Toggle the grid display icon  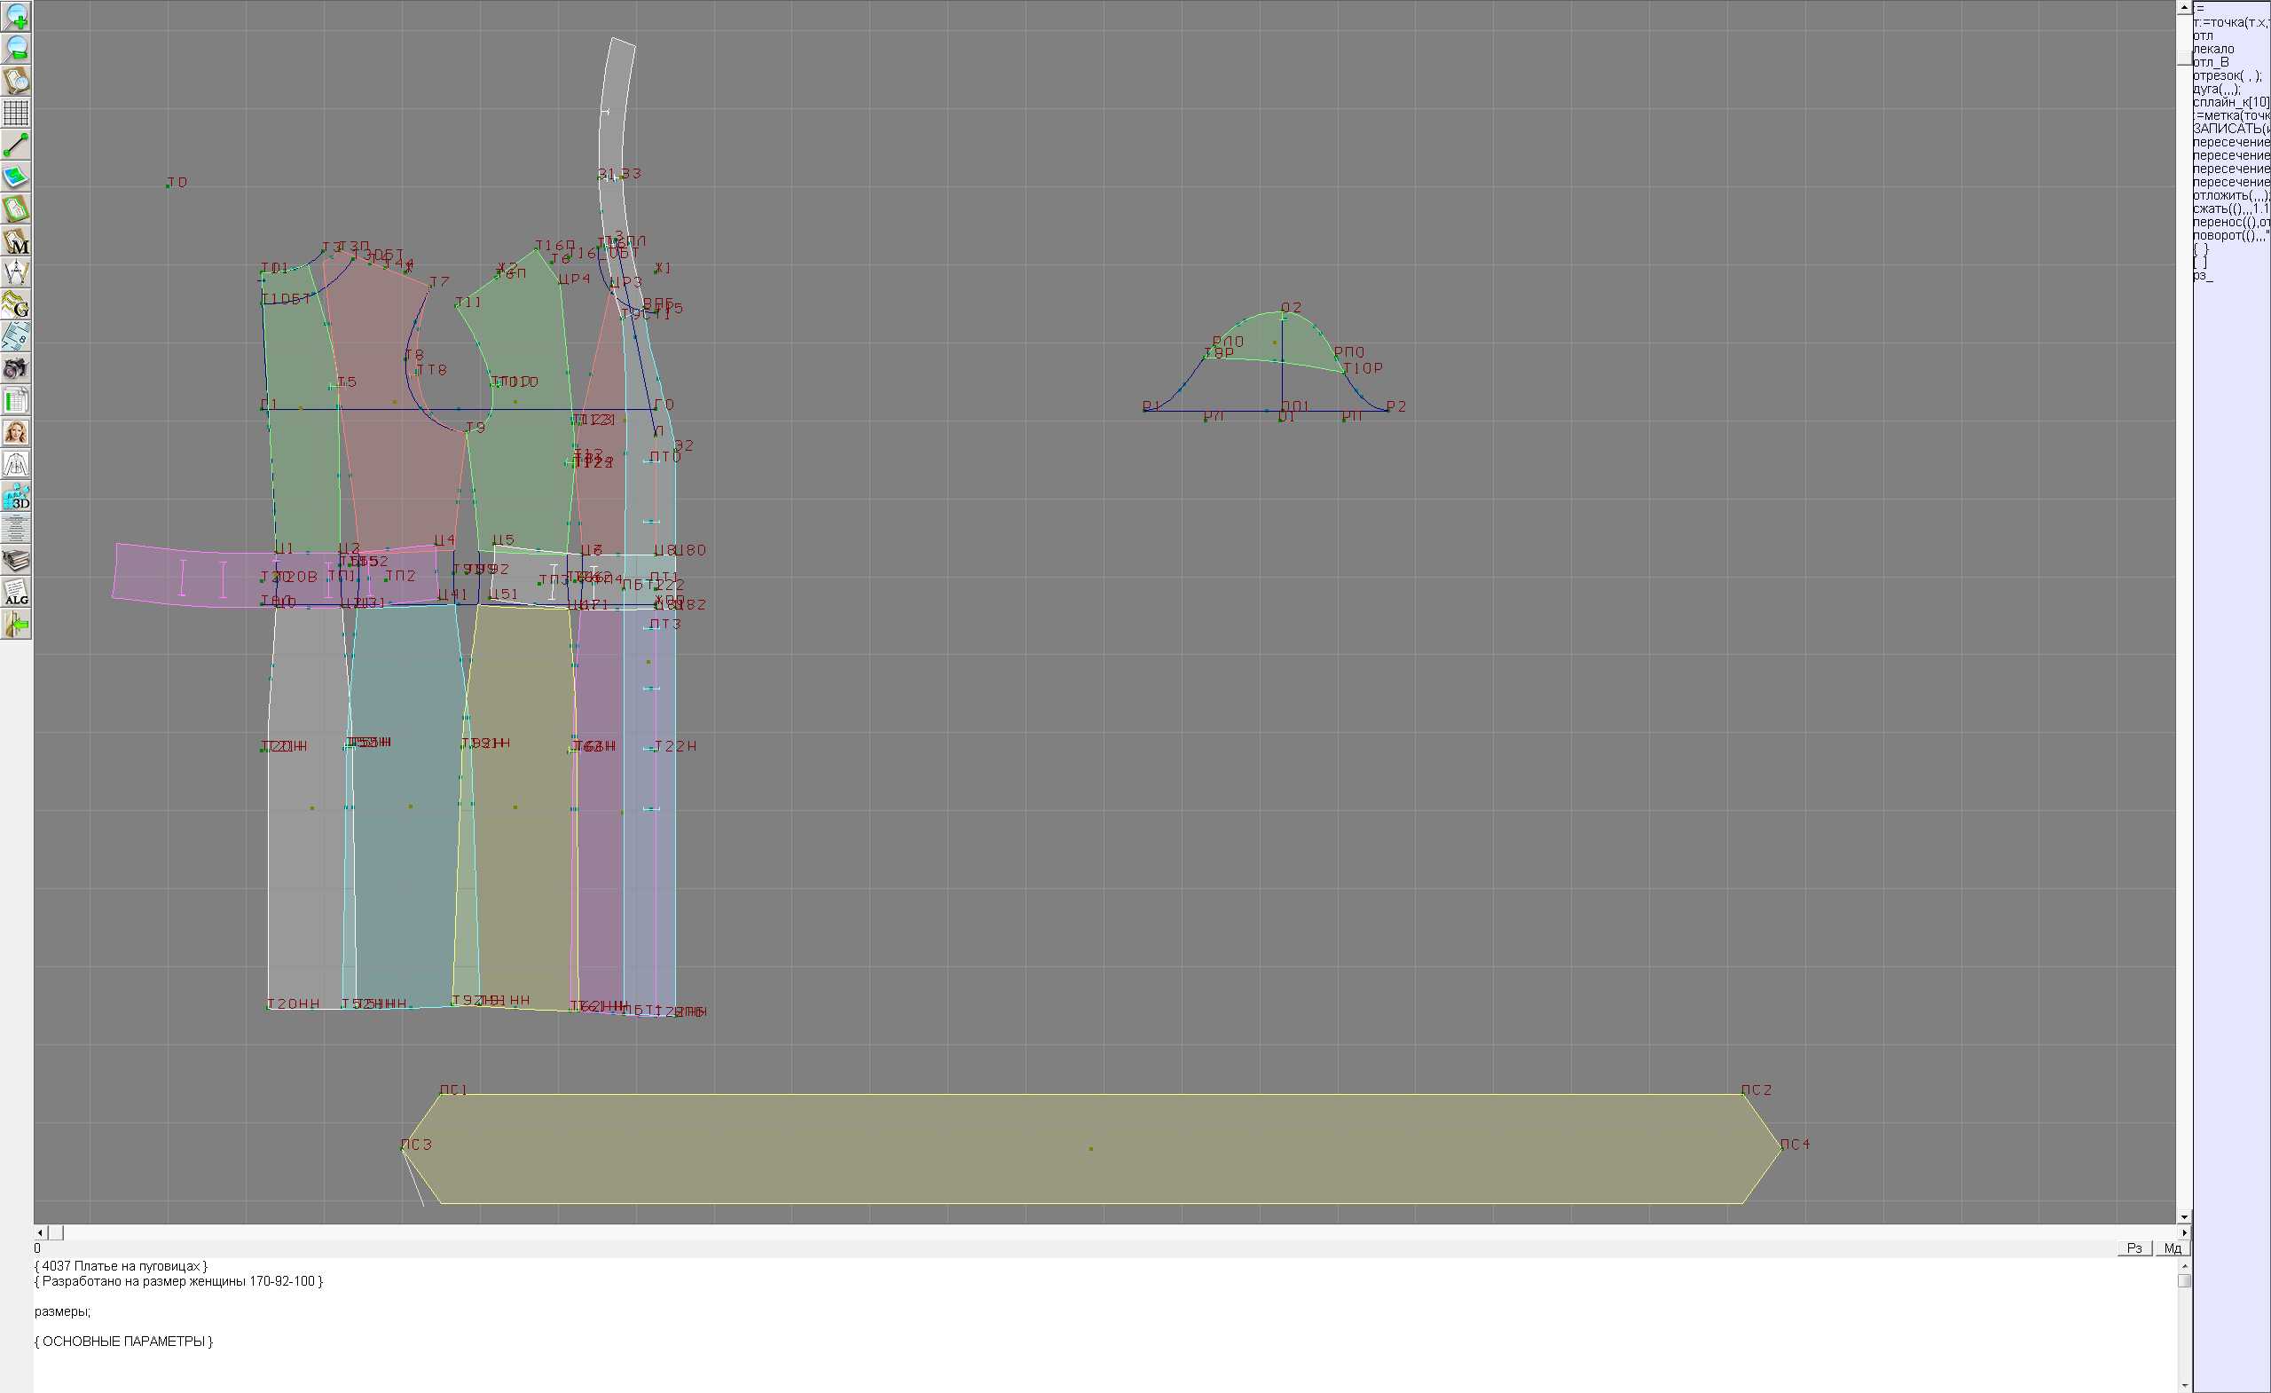[x=16, y=113]
